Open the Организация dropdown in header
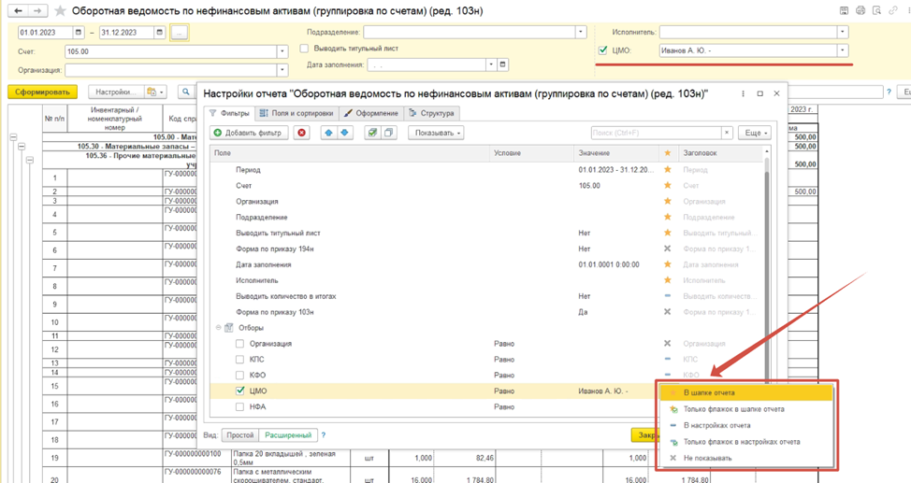Screen dimensions: 911x483 (x=282, y=70)
